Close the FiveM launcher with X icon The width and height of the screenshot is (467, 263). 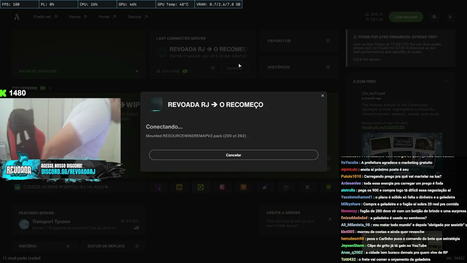coord(450,17)
